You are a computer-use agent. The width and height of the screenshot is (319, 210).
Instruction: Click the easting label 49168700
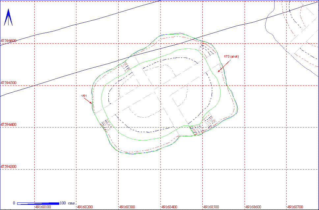295,207
